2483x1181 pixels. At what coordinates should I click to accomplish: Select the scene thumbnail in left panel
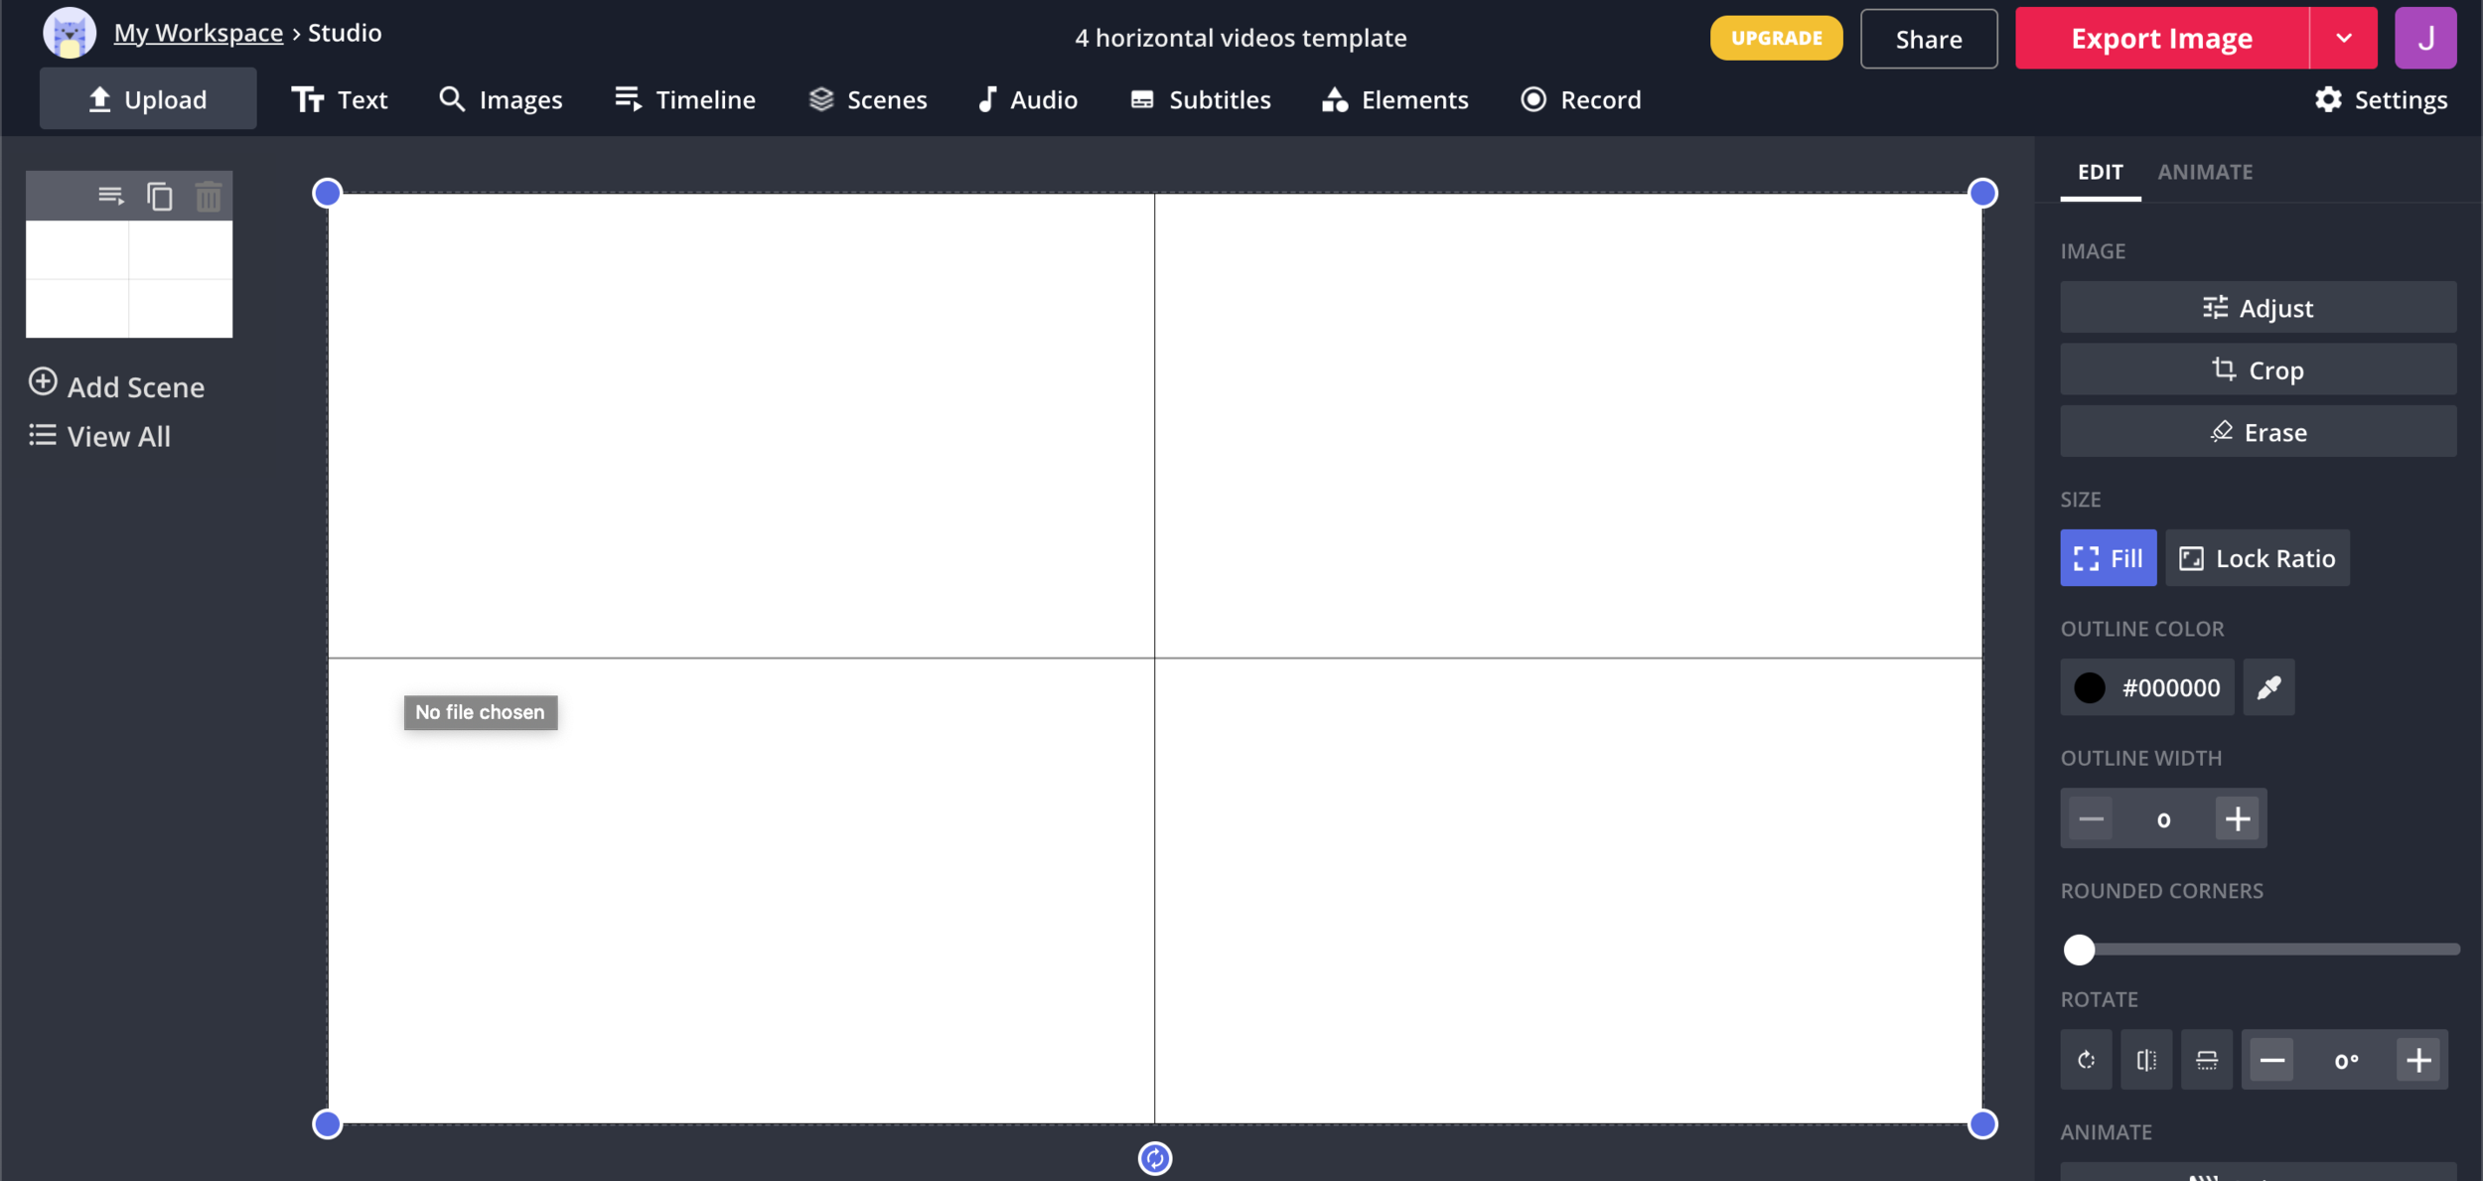point(129,279)
